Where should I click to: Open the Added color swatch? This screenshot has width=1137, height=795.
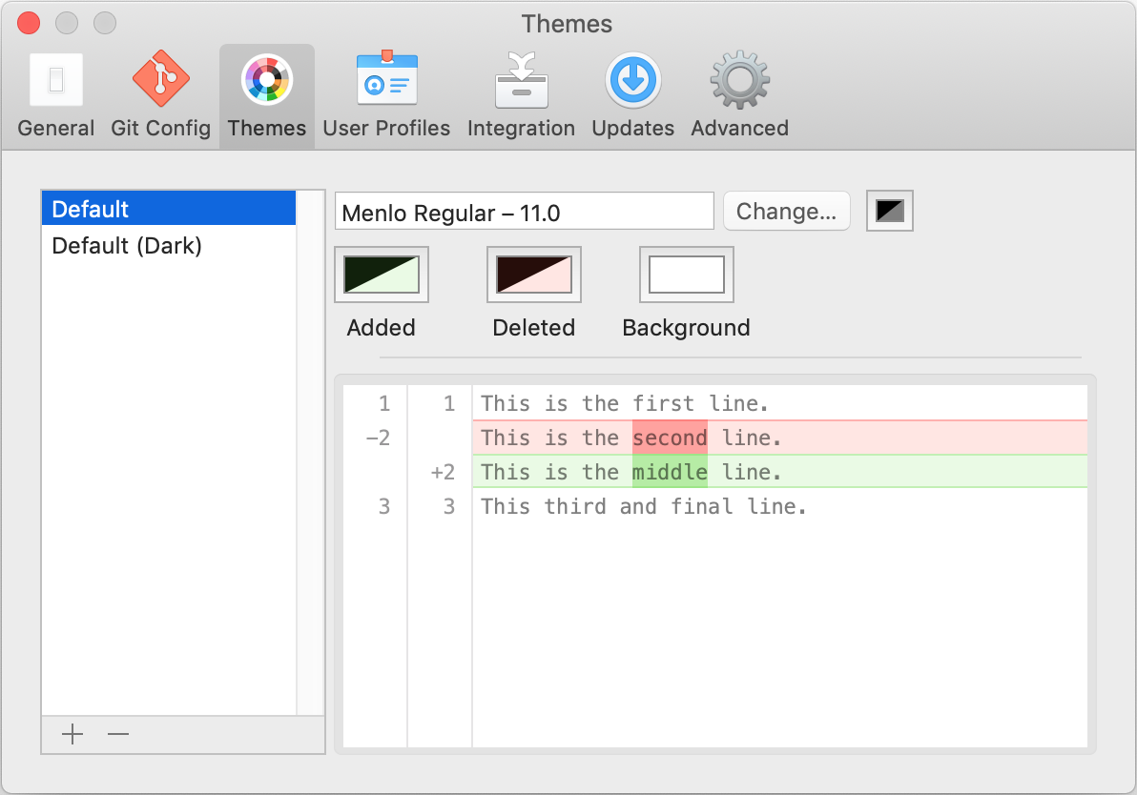tap(382, 275)
